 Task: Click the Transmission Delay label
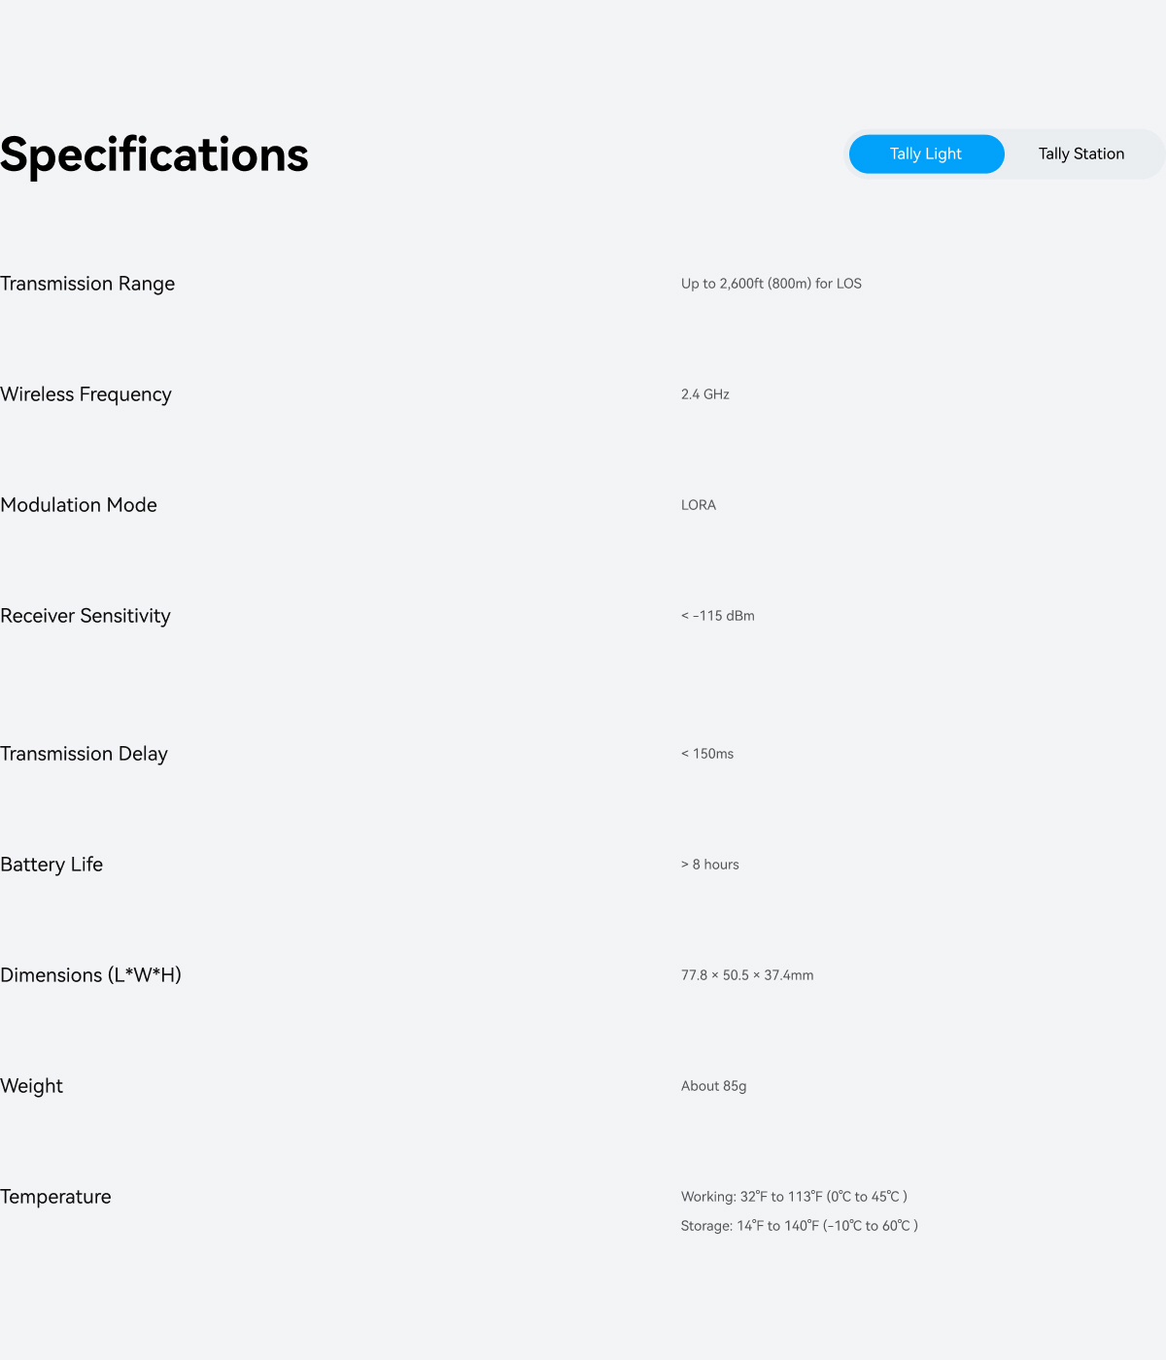84,754
